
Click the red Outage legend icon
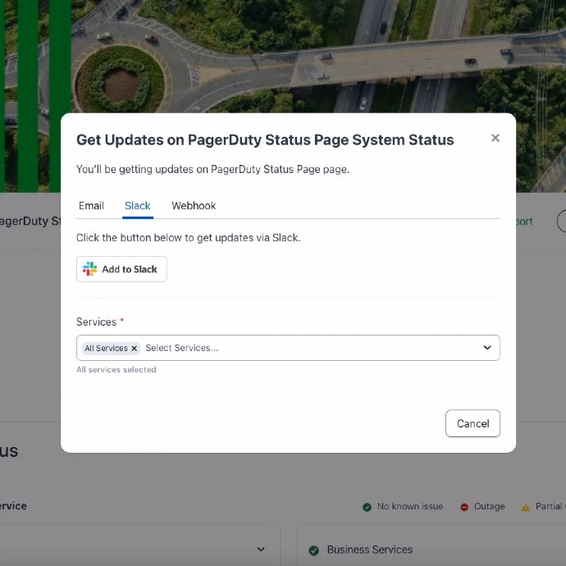pos(464,507)
